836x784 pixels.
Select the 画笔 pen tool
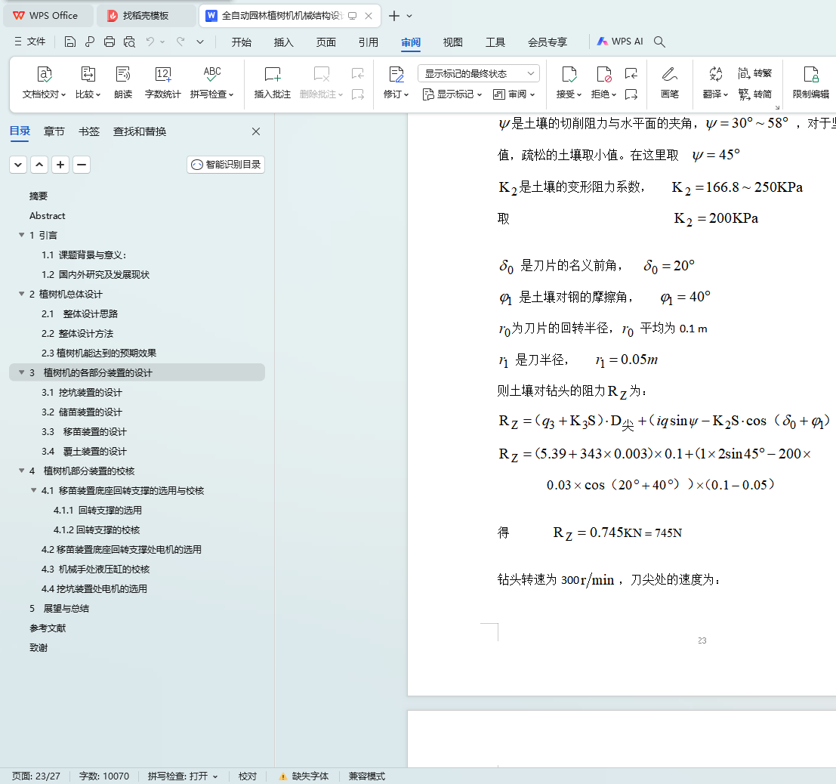[670, 82]
